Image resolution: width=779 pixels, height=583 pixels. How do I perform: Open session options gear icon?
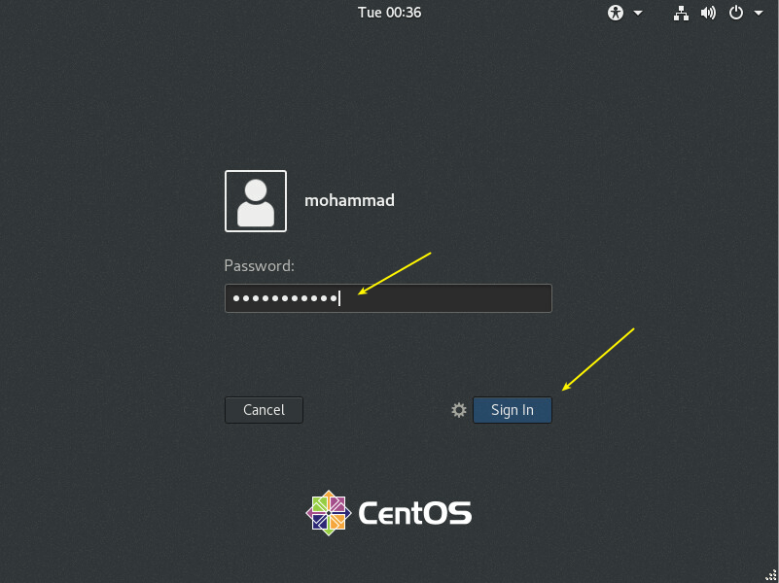pos(459,410)
